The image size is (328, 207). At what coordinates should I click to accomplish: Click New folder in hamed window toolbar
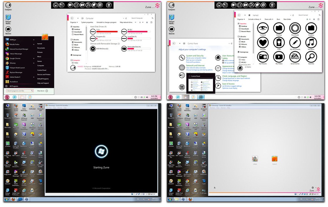point(287,19)
